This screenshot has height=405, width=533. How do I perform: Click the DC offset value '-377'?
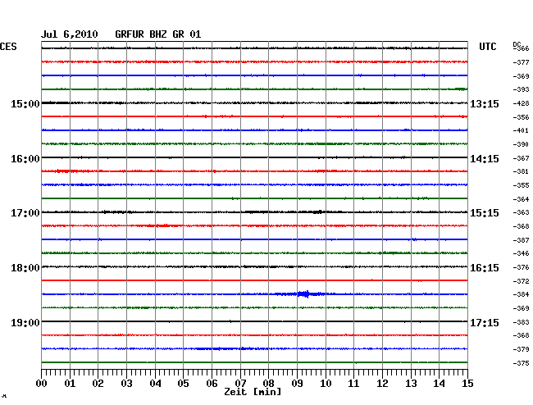click(521, 62)
